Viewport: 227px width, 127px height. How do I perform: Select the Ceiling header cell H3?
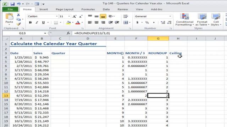click(178, 53)
